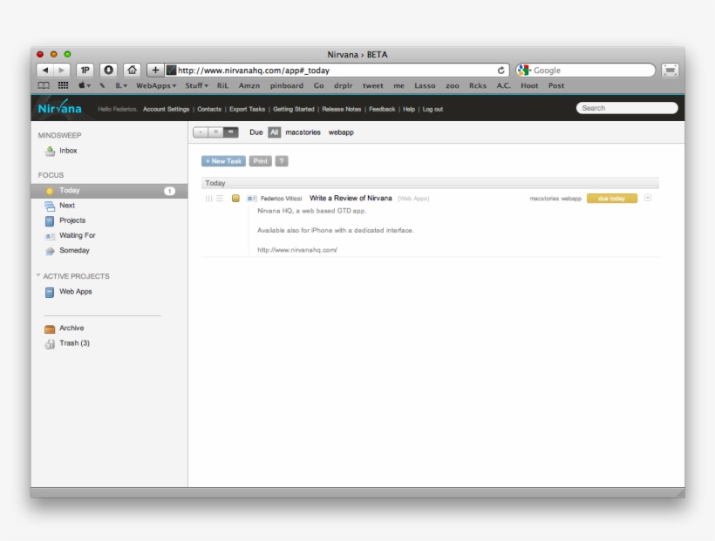Open Help link in header
Image resolution: width=715 pixels, height=541 pixels.
(409, 110)
